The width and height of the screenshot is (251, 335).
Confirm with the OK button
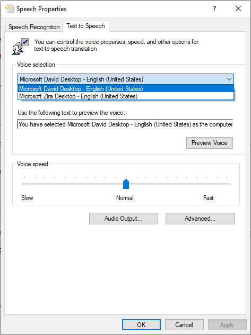pyautogui.click(x=141, y=325)
